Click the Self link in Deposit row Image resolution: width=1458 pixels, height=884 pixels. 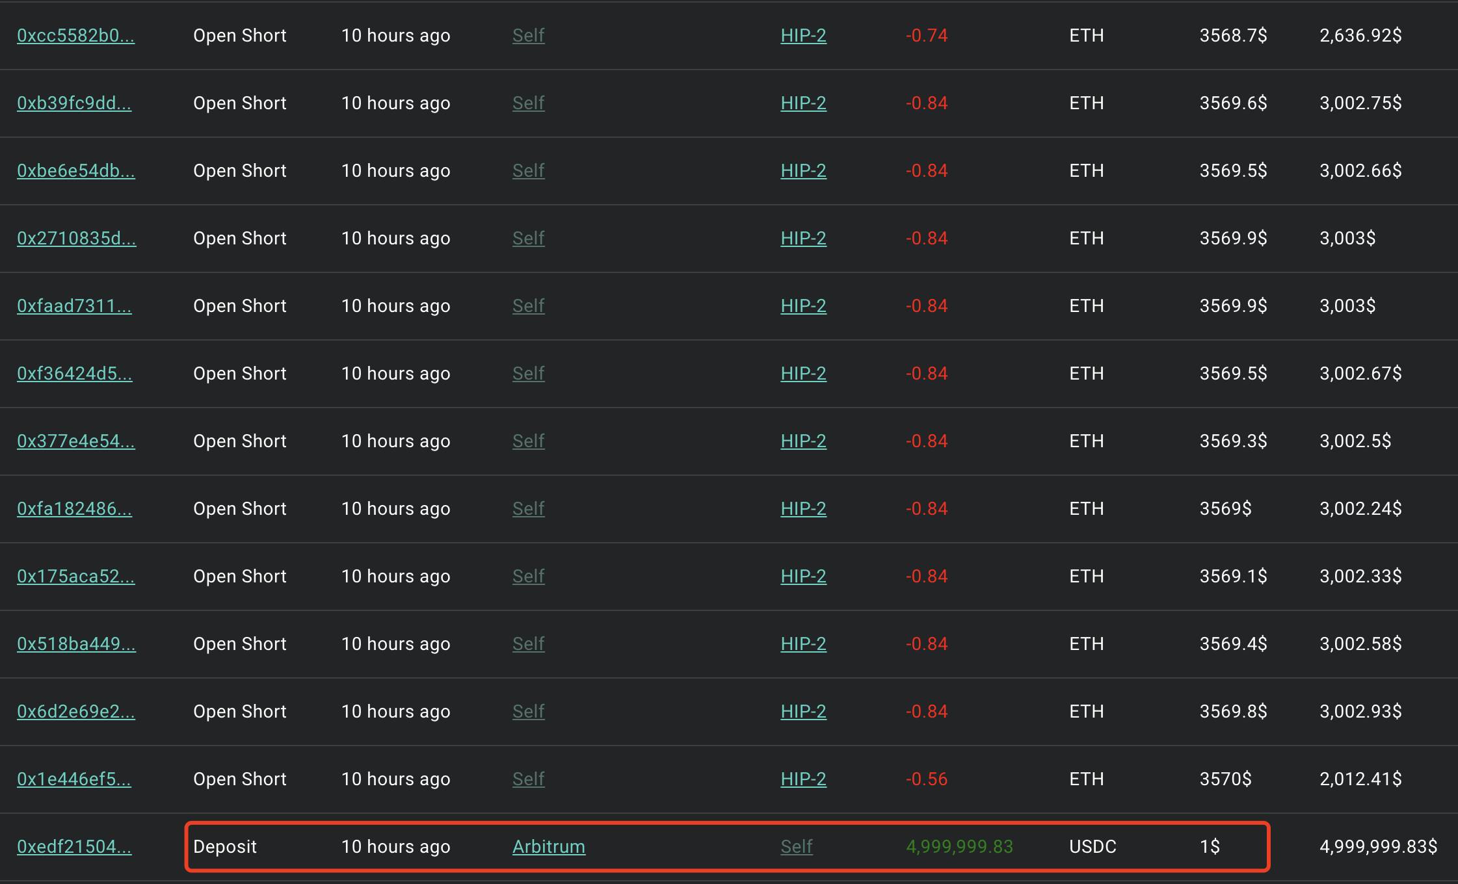[x=797, y=846]
